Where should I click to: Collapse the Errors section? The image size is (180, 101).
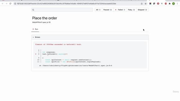pyautogui.click(x=90, y=37)
